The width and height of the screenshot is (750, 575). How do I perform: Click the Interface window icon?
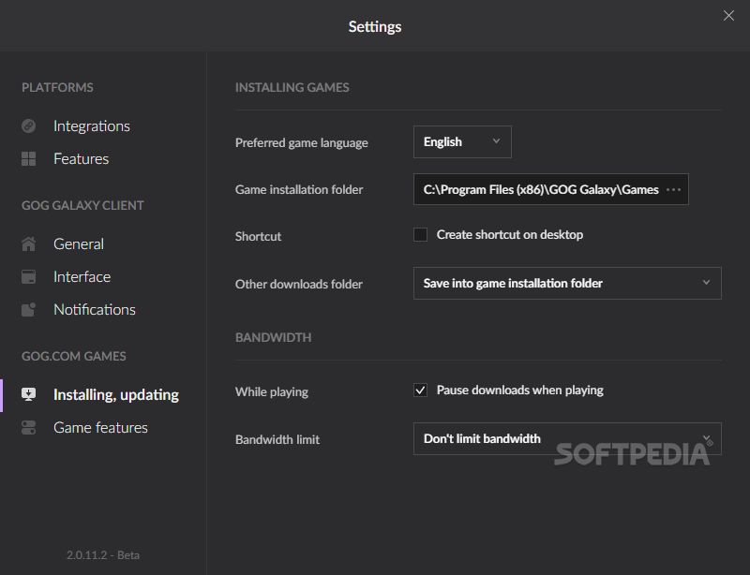coord(29,277)
